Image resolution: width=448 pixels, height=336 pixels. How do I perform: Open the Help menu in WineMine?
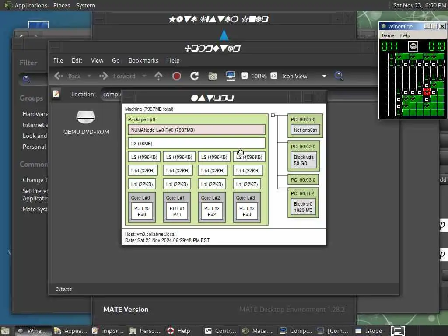(x=405, y=35)
